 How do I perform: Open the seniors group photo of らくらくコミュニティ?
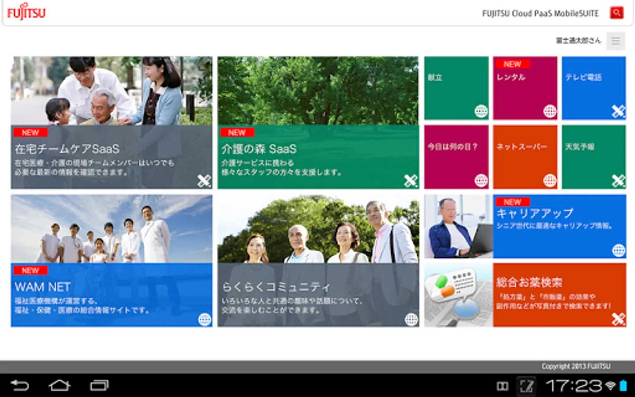pyautogui.click(x=318, y=229)
